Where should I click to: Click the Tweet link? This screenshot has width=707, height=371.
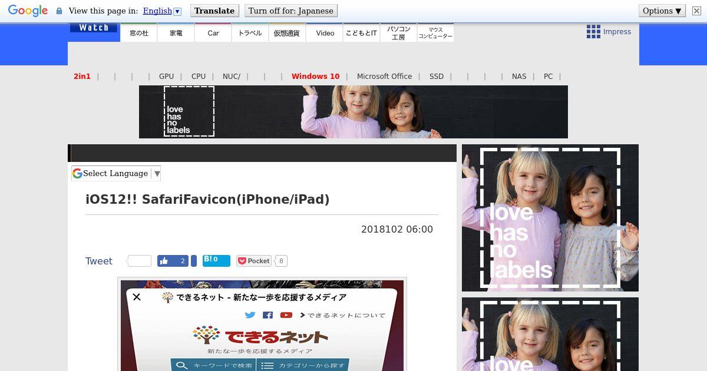[x=98, y=261]
